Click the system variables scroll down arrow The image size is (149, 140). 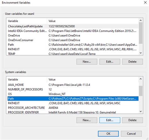click(141, 111)
